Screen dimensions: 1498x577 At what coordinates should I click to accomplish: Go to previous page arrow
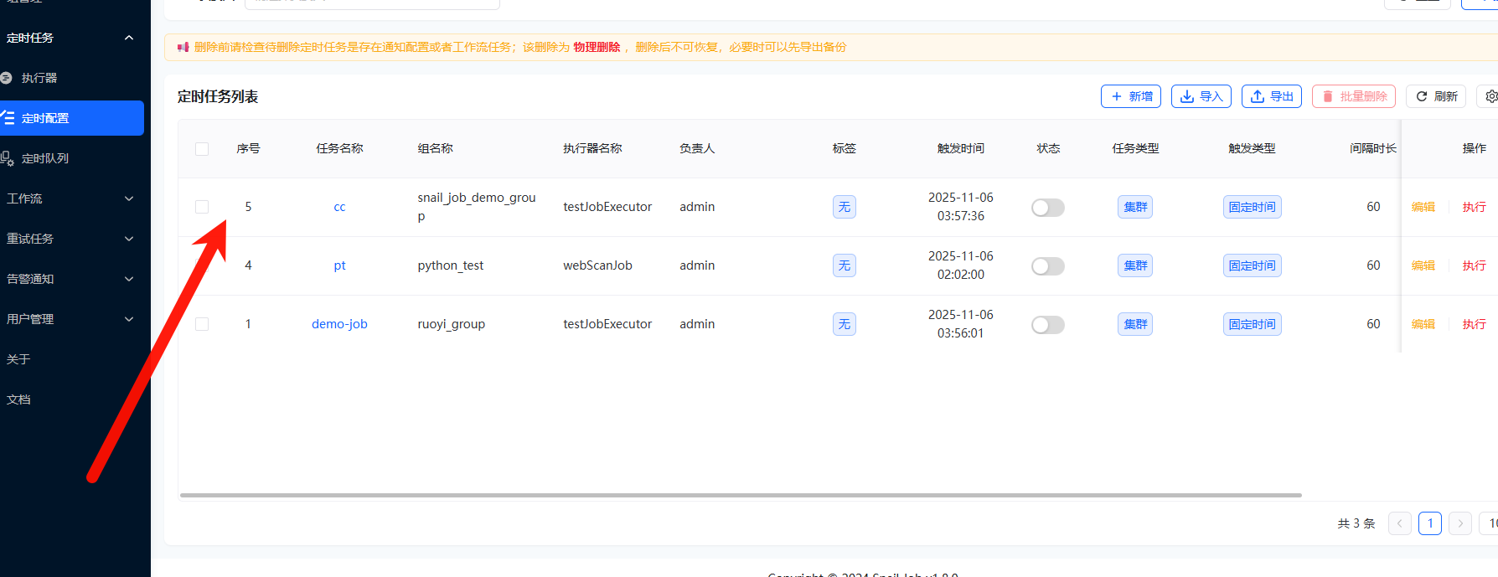1399,523
